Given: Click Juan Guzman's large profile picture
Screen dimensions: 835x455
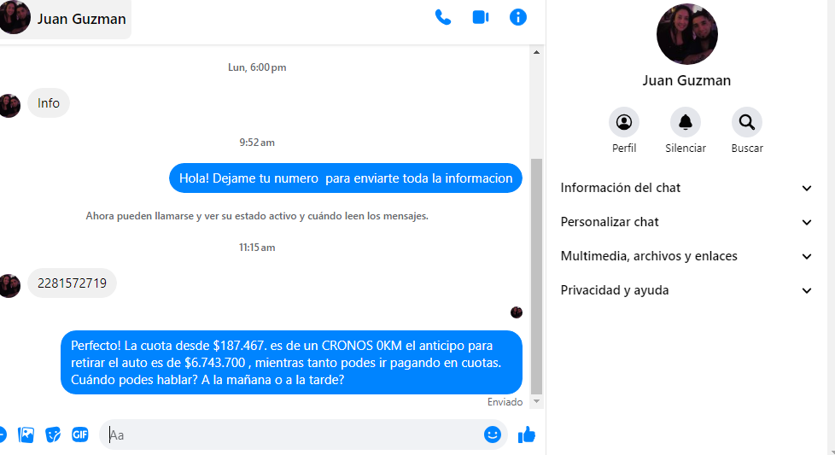Looking at the screenshot, I should click(x=687, y=34).
